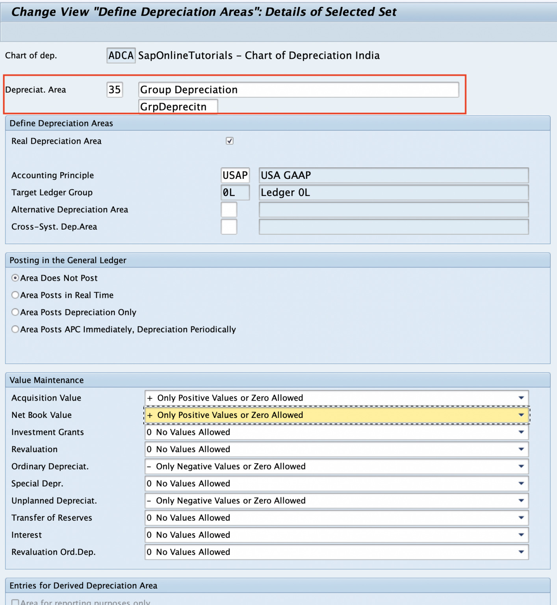Click the Ledger 0L description field
Screen dimensions: 557x605
[x=394, y=193]
